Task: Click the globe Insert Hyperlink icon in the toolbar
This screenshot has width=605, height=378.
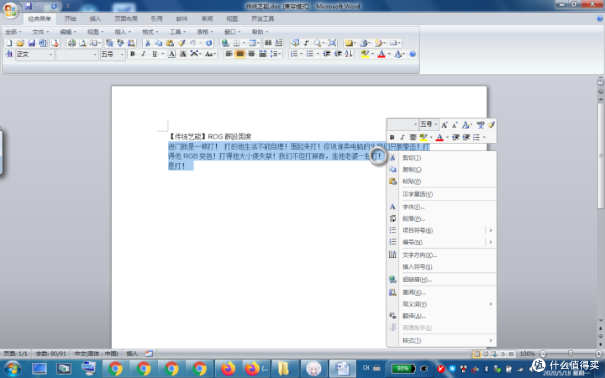Action: (x=225, y=43)
